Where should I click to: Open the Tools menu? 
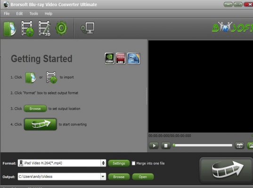33,14
